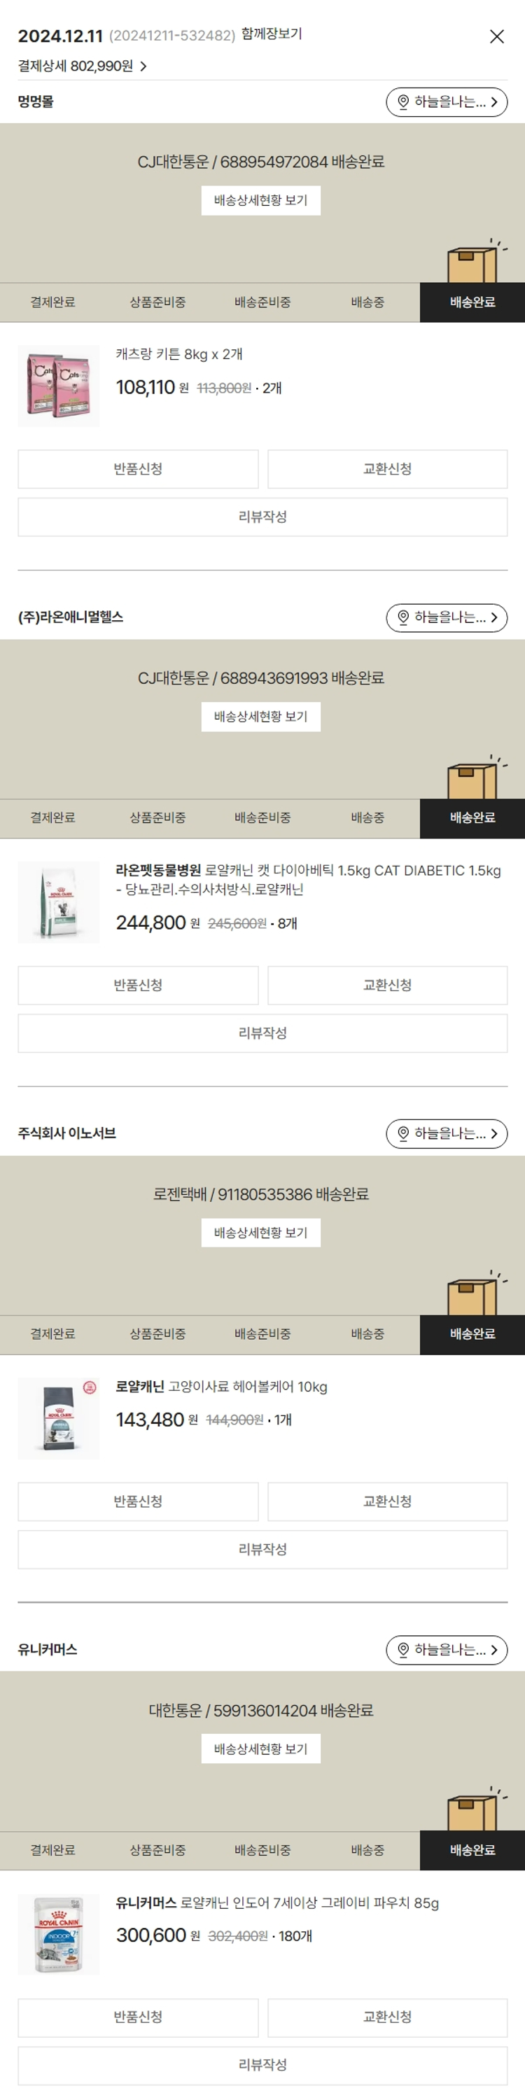Open Royal Canin Diabetic product thumbnail

59,902
